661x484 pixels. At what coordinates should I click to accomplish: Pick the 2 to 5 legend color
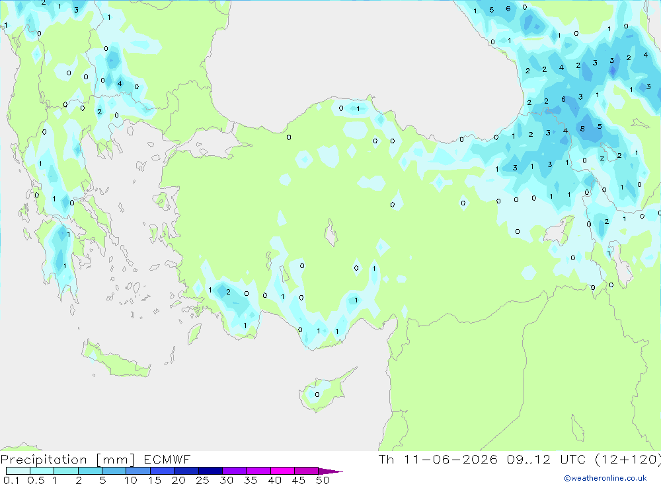pos(90,471)
